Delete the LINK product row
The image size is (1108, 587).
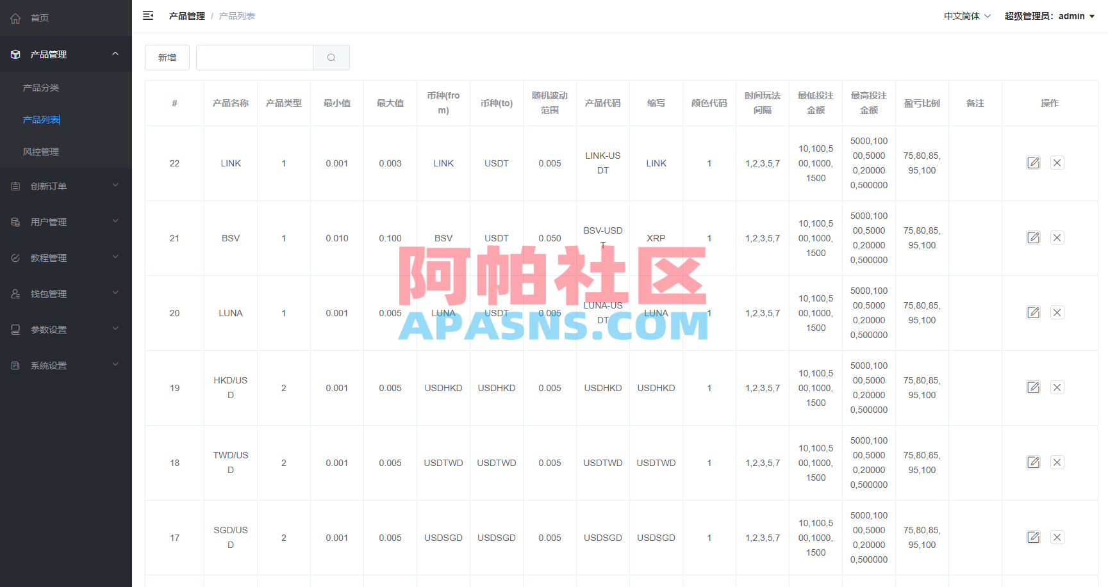pyautogui.click(x=1057, y=163)
